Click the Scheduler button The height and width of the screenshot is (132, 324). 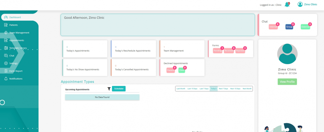[x=119, y=89]
